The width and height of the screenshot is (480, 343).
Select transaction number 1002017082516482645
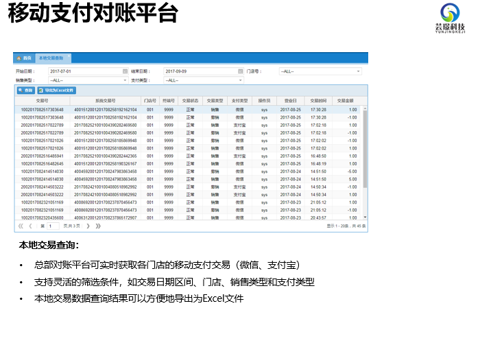43,164
